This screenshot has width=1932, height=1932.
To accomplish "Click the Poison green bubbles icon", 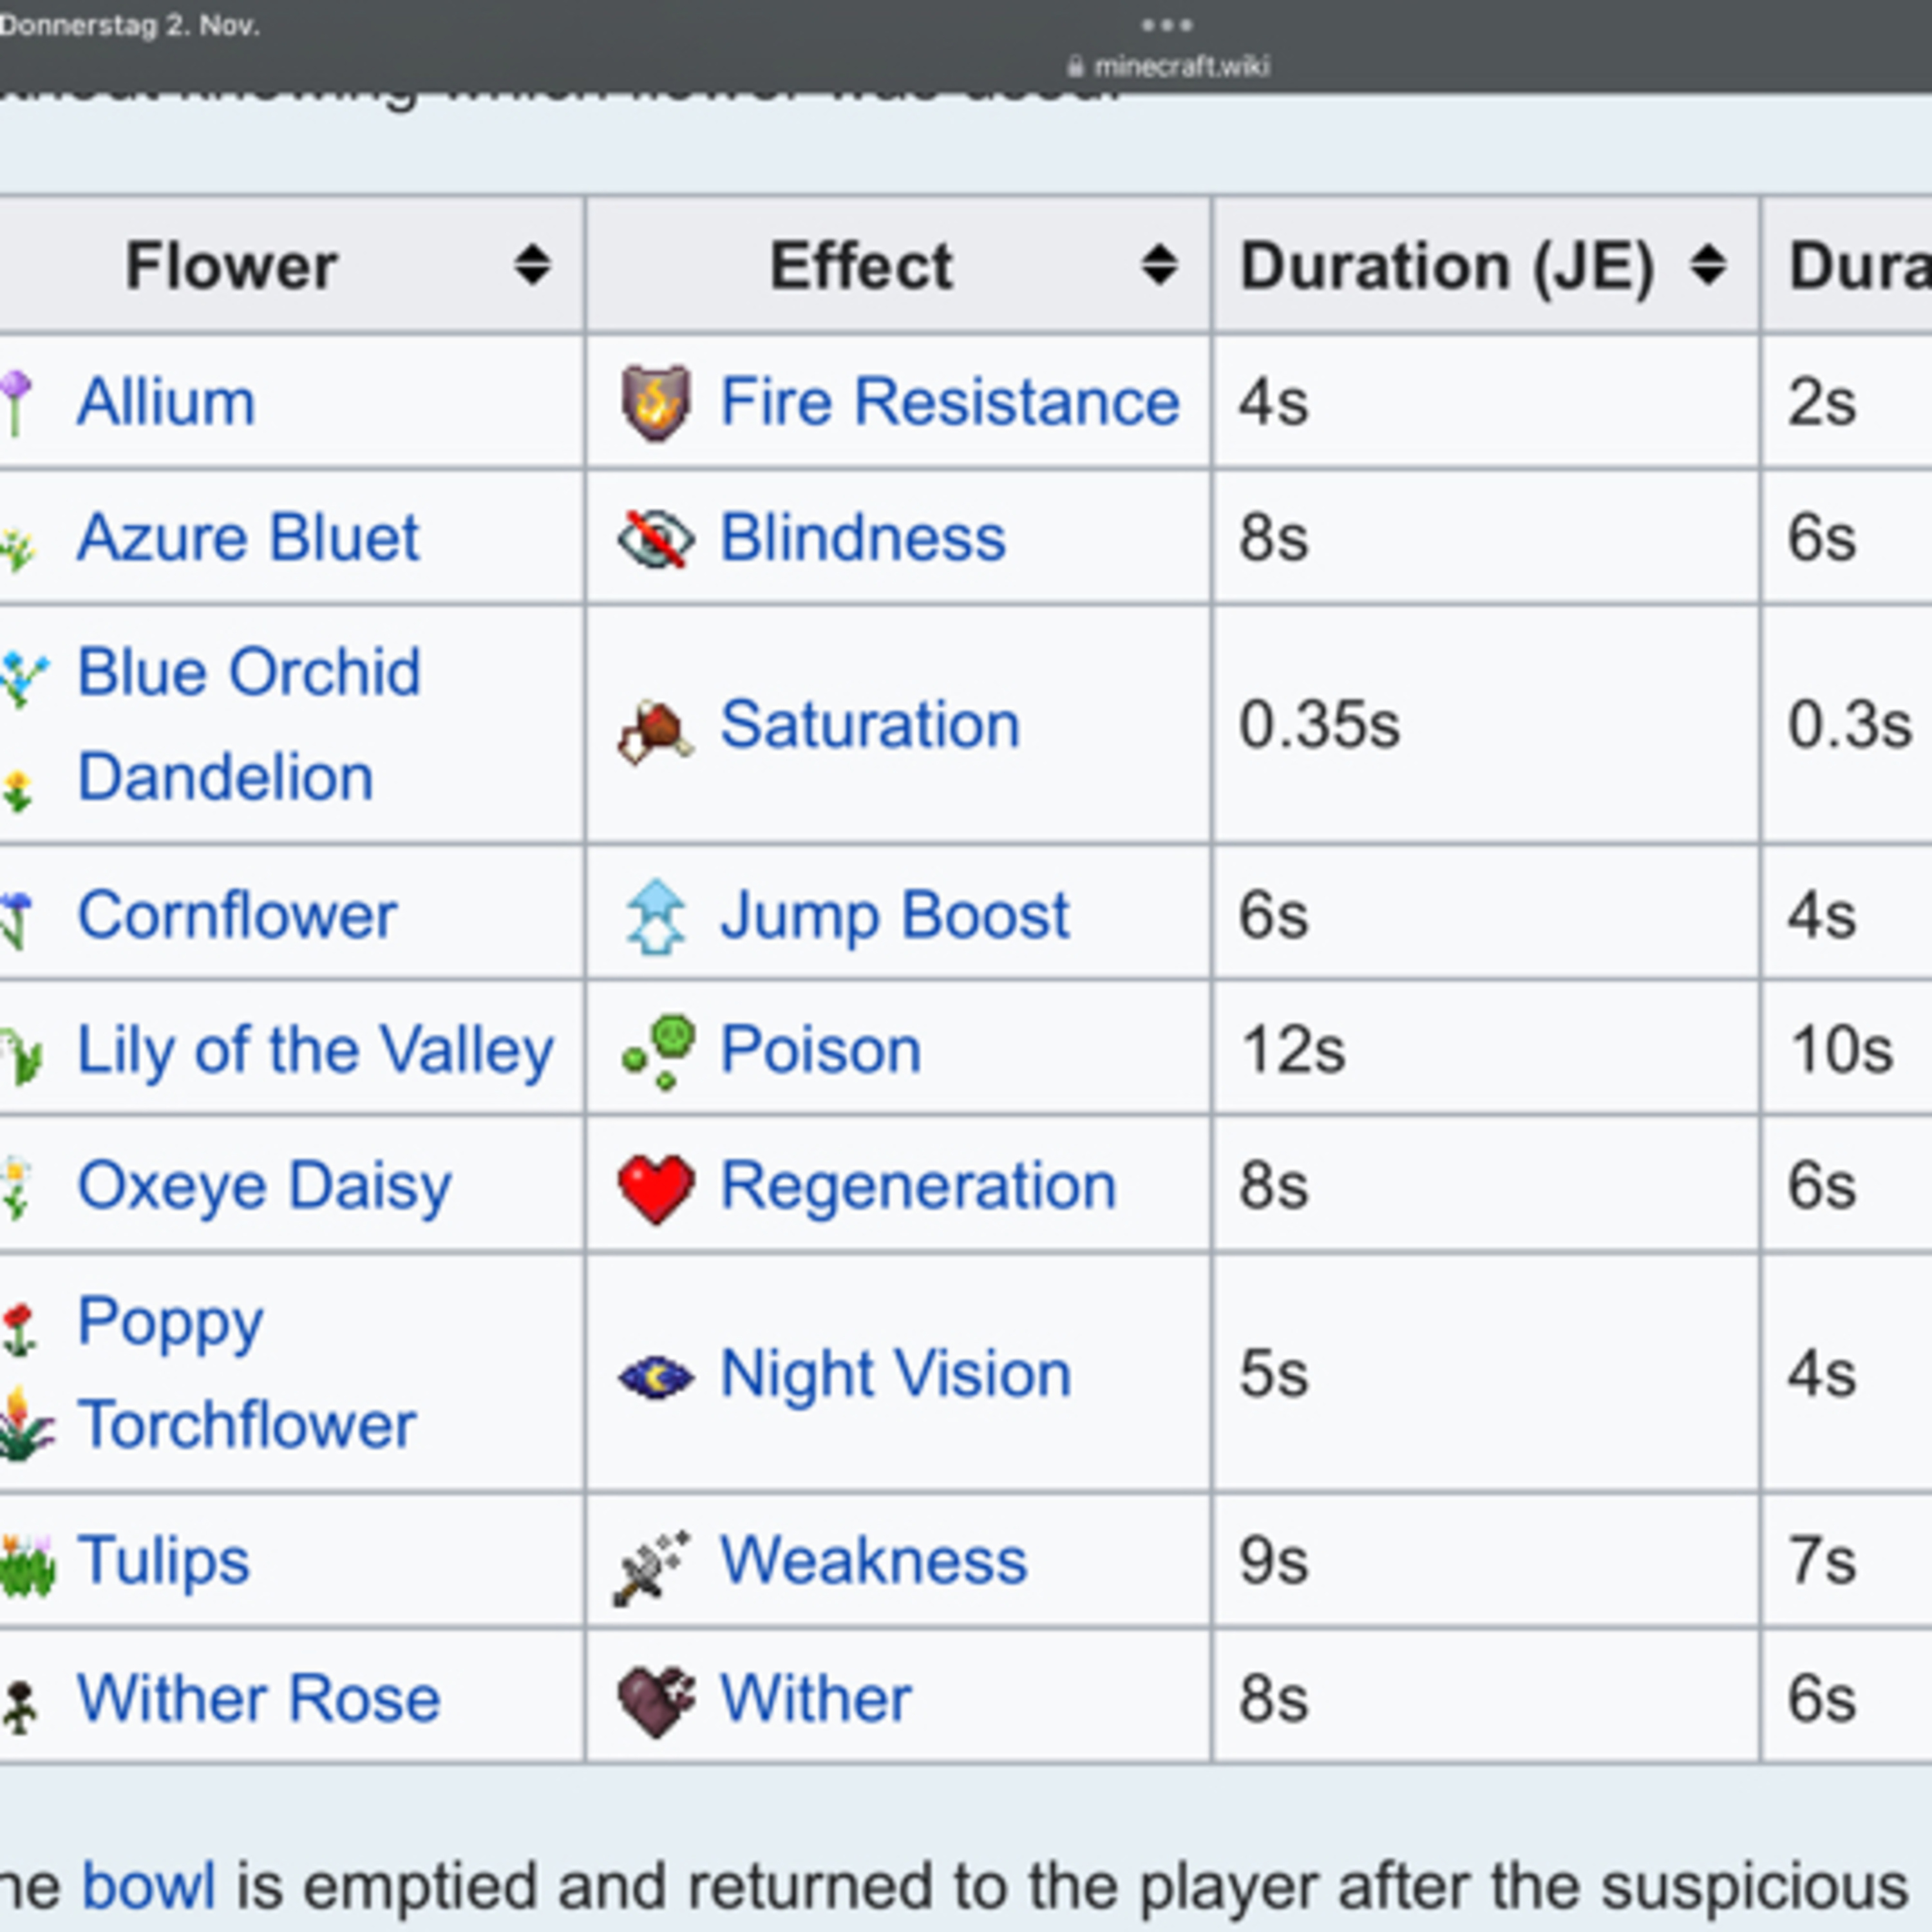I will pos(659,1052).
